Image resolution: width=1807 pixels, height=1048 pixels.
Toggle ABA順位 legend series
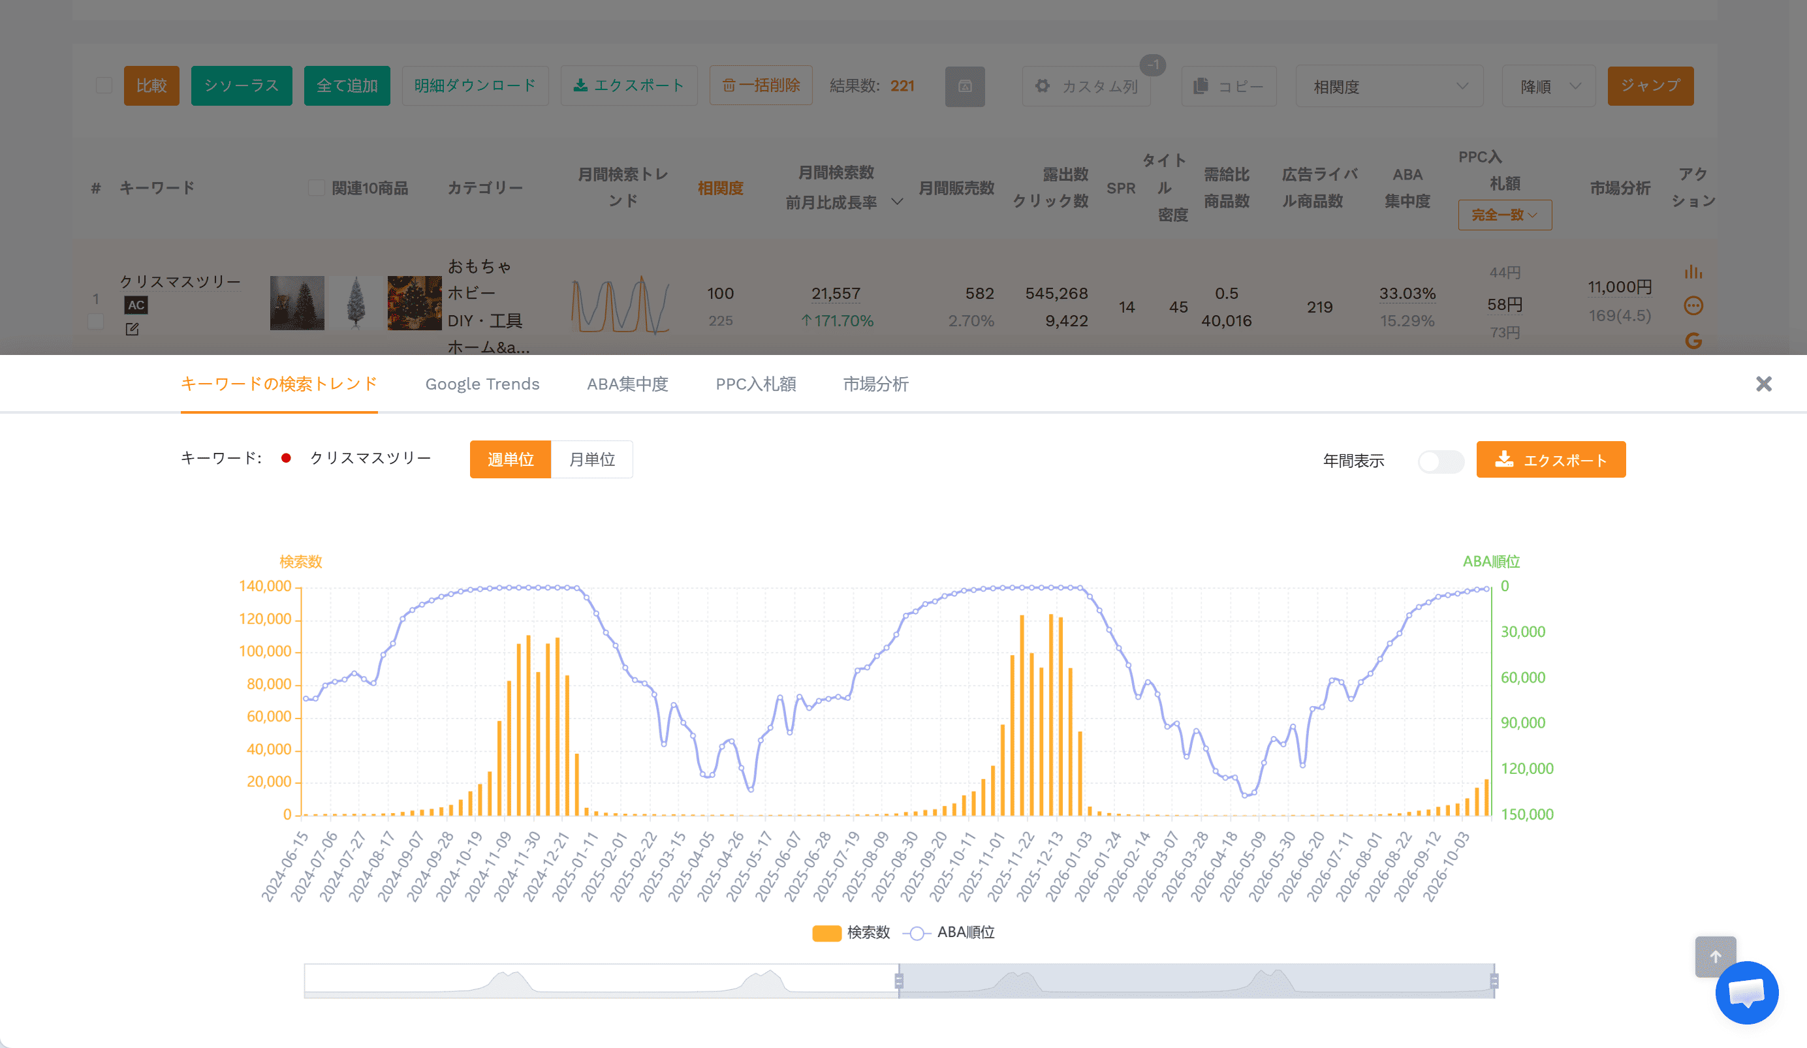pos(948,932)
